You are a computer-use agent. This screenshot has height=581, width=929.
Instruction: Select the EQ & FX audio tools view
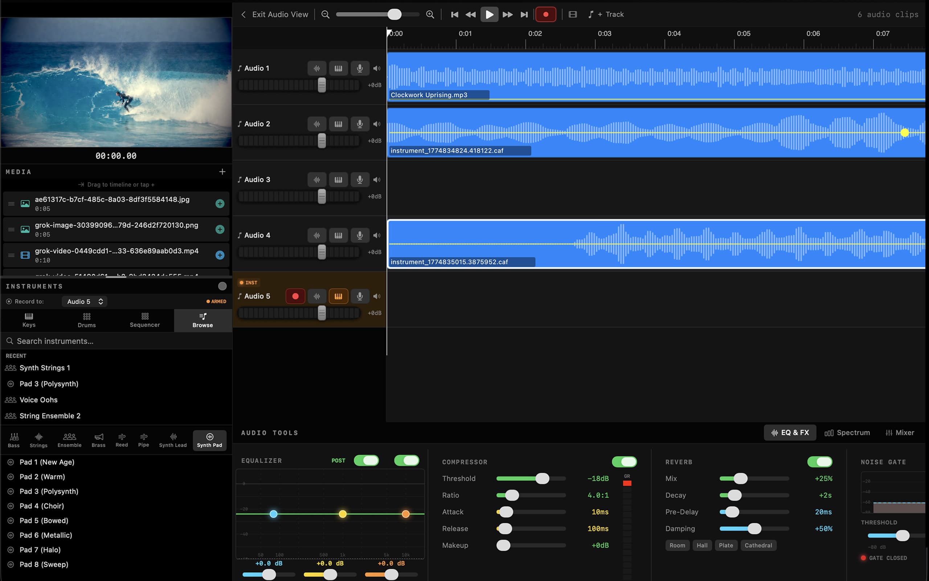[x=790, y=433]
